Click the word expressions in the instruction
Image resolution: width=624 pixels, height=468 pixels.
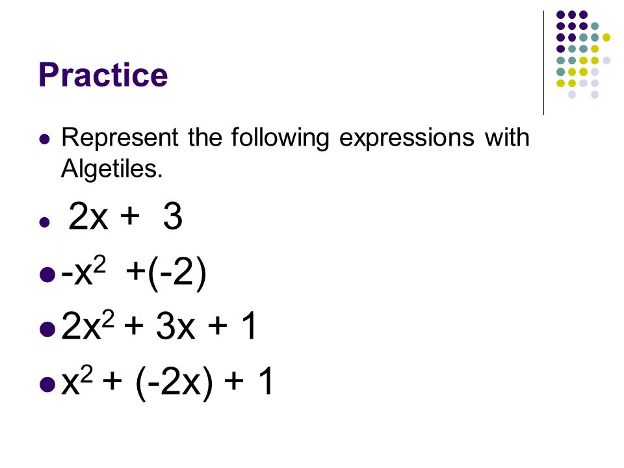(x=407, y=139)
